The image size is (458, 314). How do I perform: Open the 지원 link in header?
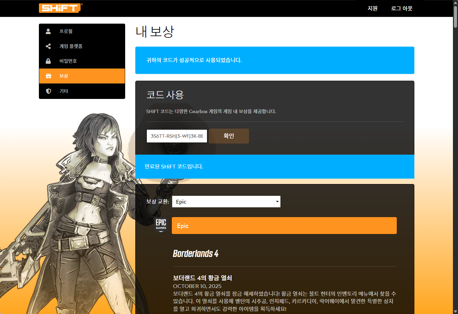[x=372, y=8]
